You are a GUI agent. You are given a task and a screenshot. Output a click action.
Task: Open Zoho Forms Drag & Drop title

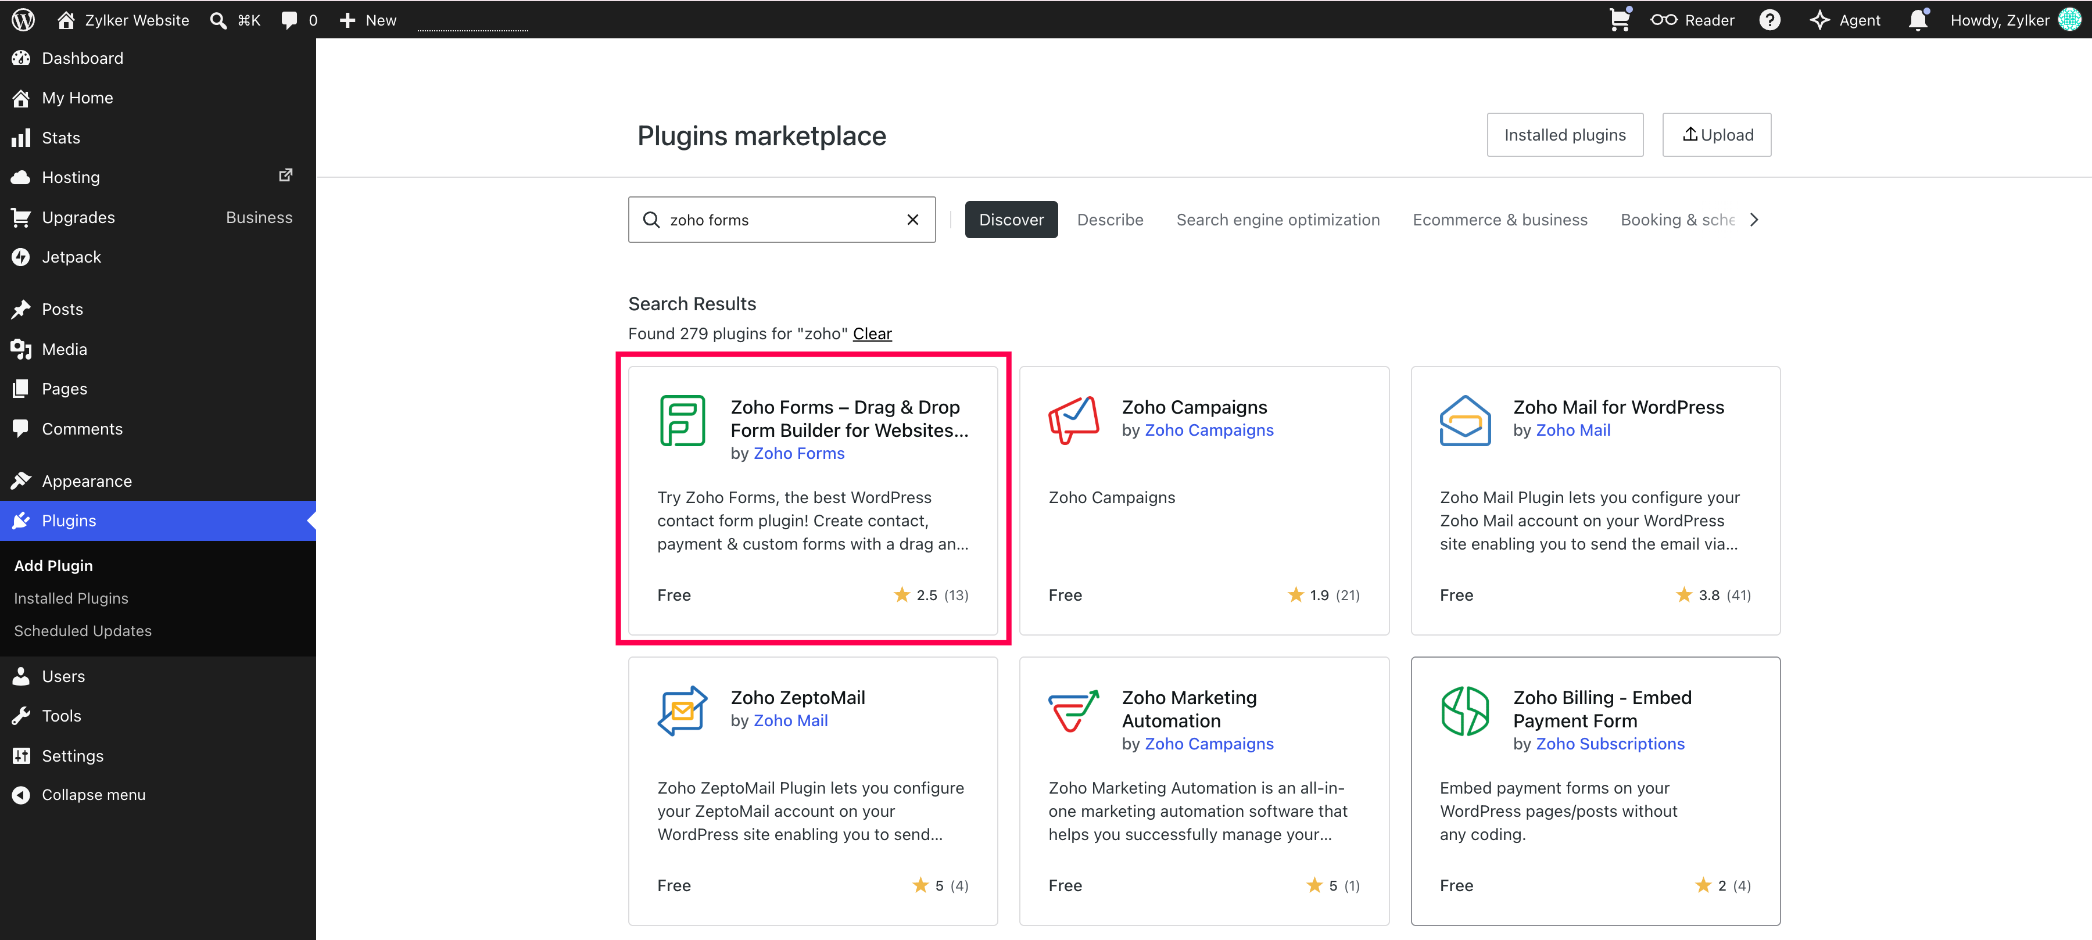tap(850, 418)
